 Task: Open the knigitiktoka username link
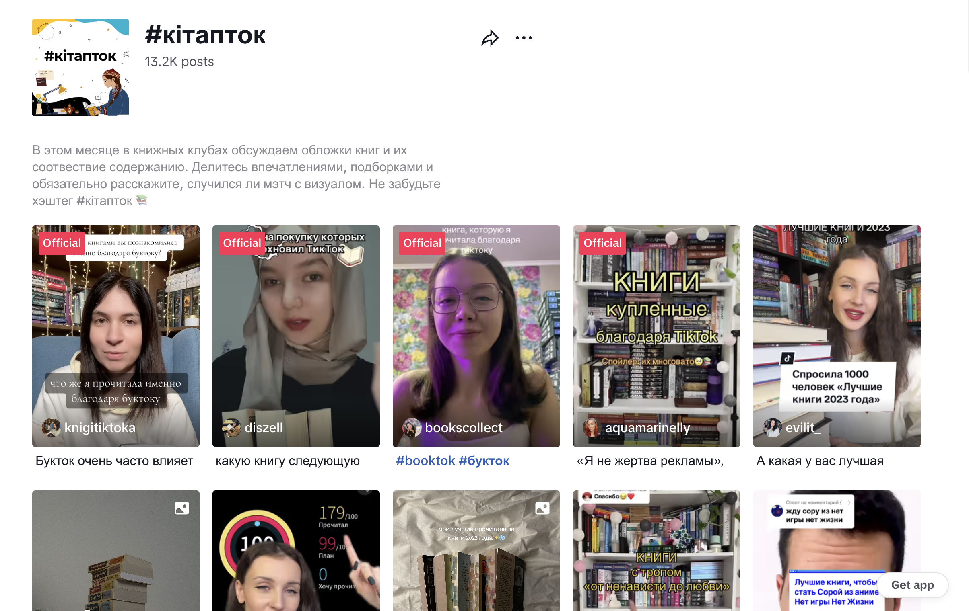click(100, 428)
